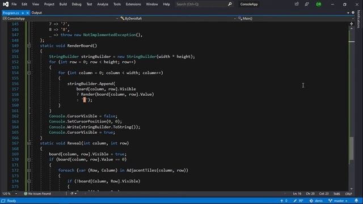
Task: Toggle pin on Program.cs tab
Action: point(23,13)
